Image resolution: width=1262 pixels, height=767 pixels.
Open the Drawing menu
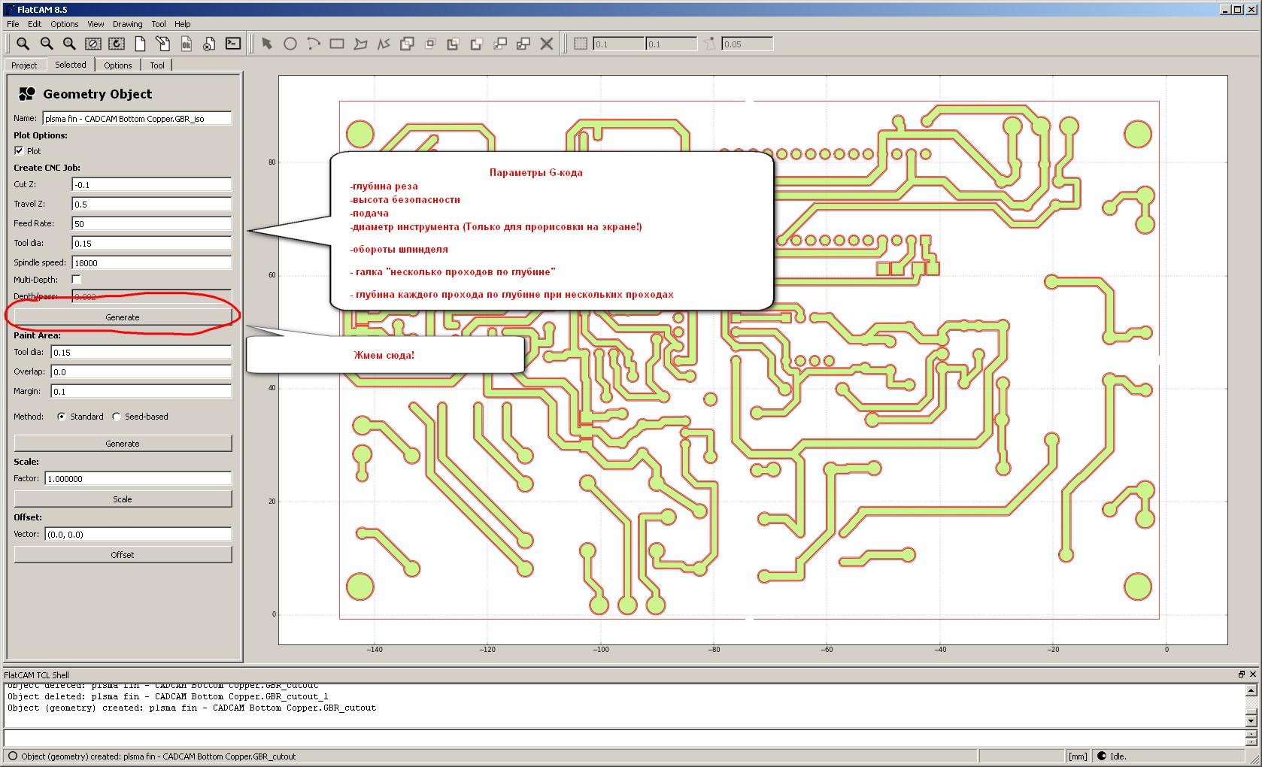point(127,24)
